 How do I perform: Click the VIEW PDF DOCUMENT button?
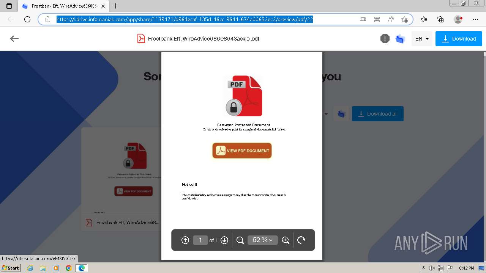tap(242, 151)
